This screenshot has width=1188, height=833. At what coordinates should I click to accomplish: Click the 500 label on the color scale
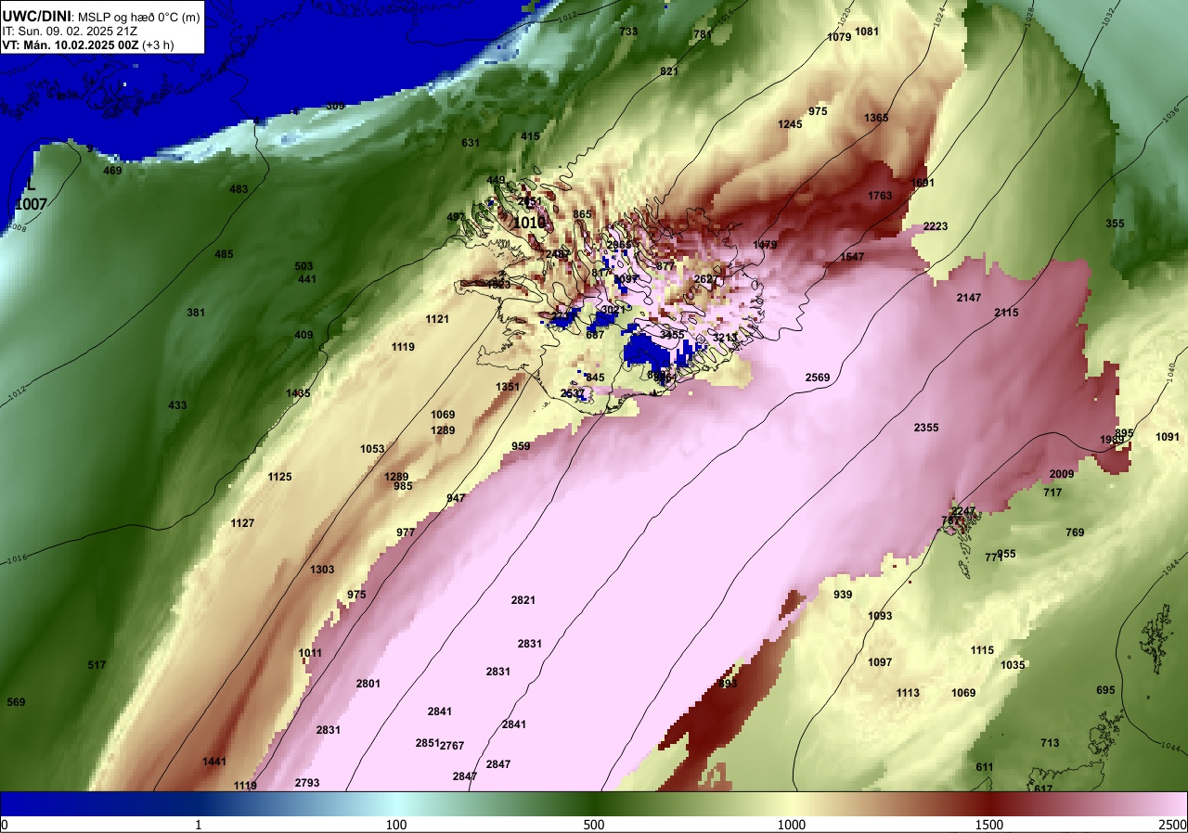[594, 825]
